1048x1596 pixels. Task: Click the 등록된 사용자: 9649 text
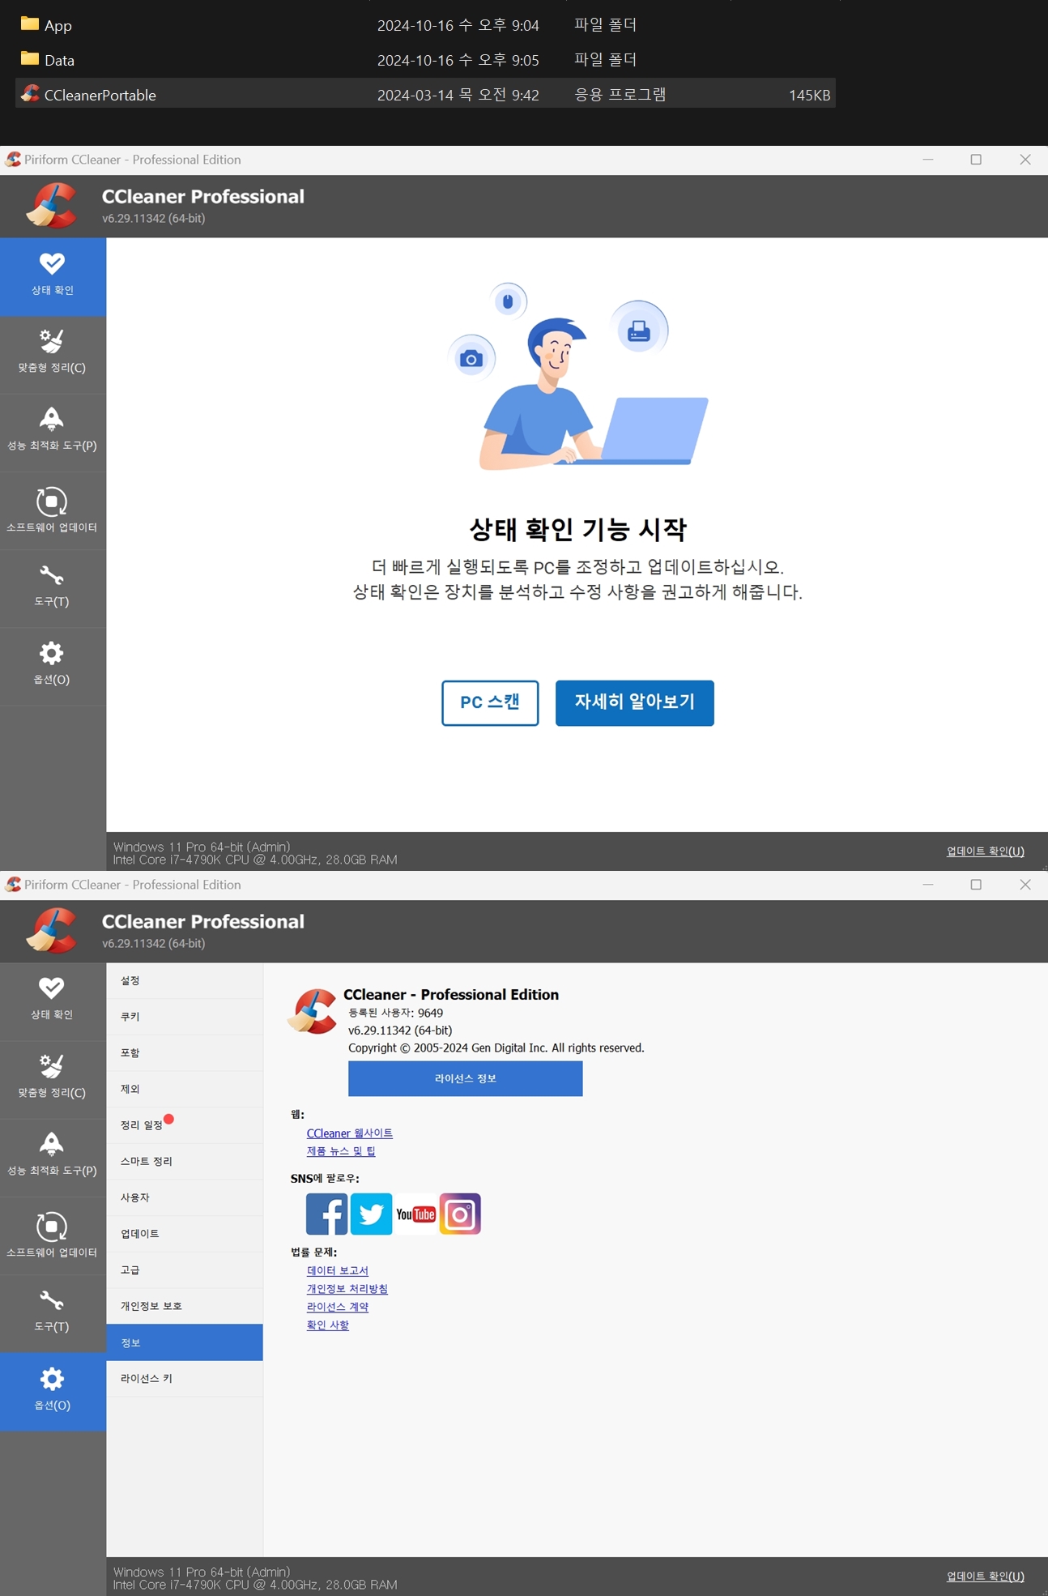point(395,1013)
